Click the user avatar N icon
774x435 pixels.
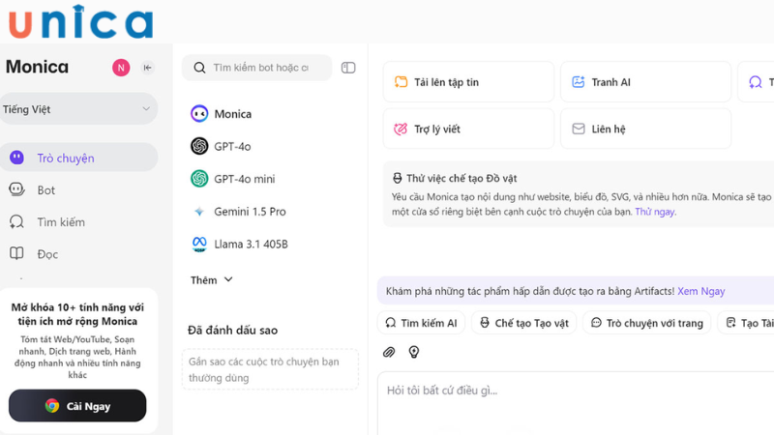click(x=121, y=68)
